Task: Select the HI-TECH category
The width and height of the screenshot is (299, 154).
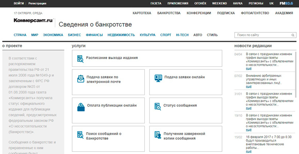Action: coord(182,35)
